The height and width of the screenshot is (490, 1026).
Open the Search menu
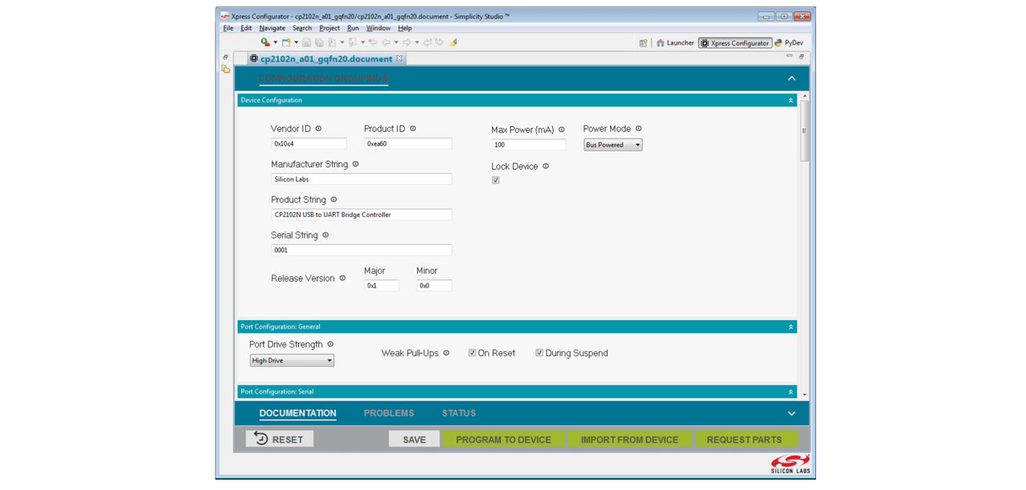[302, 28]
